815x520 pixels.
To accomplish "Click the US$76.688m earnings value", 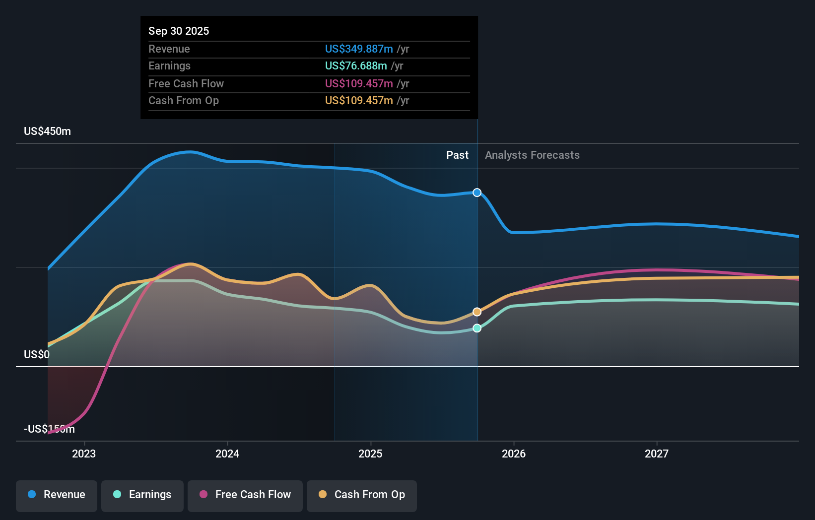I will (x=356, y=65).
